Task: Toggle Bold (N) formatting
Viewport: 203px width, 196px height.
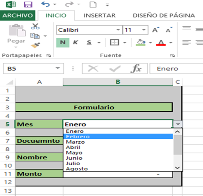Action: click(x=63, y=43)
